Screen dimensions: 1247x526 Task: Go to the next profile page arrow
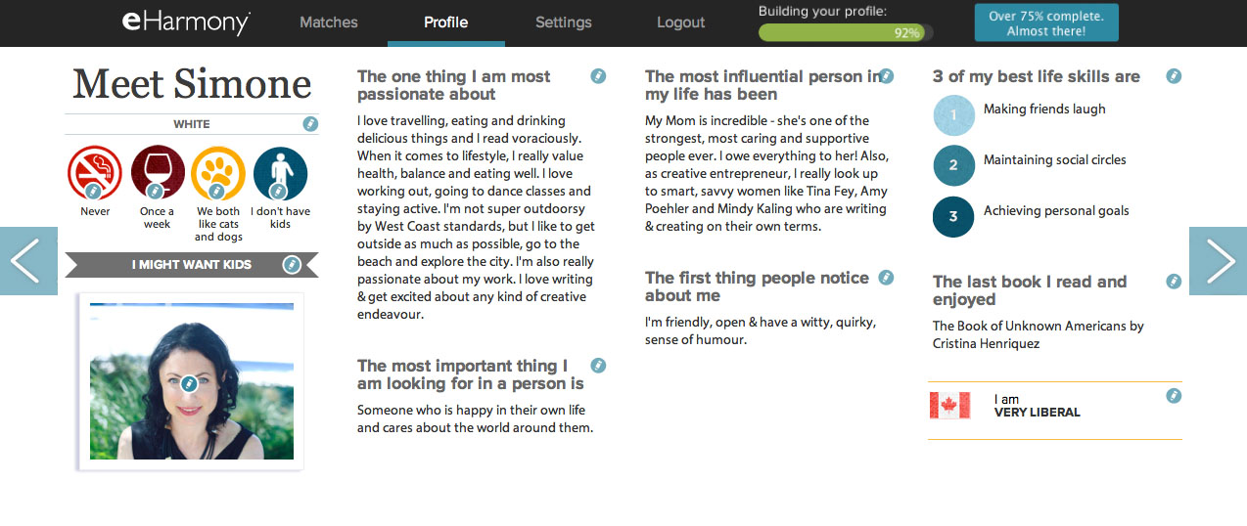pyautogui.click(x=1218, y=261)
